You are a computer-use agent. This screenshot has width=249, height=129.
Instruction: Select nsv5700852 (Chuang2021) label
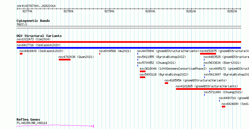[x=156, y=63]
